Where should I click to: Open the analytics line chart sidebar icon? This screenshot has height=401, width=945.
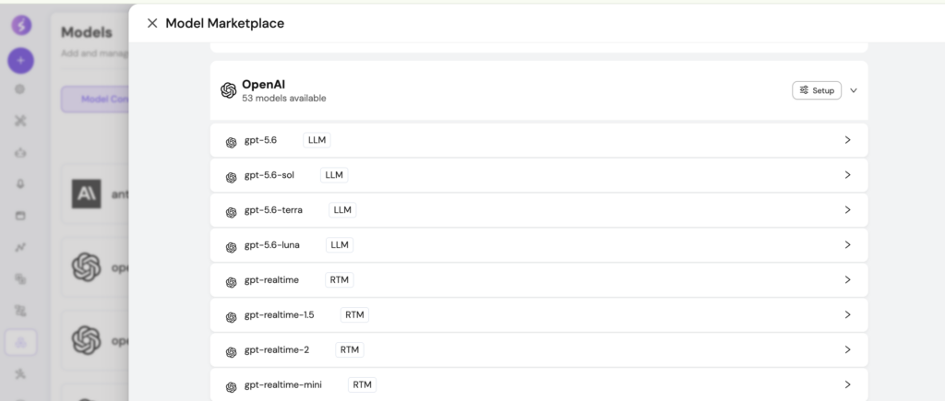tap(20, 247)
